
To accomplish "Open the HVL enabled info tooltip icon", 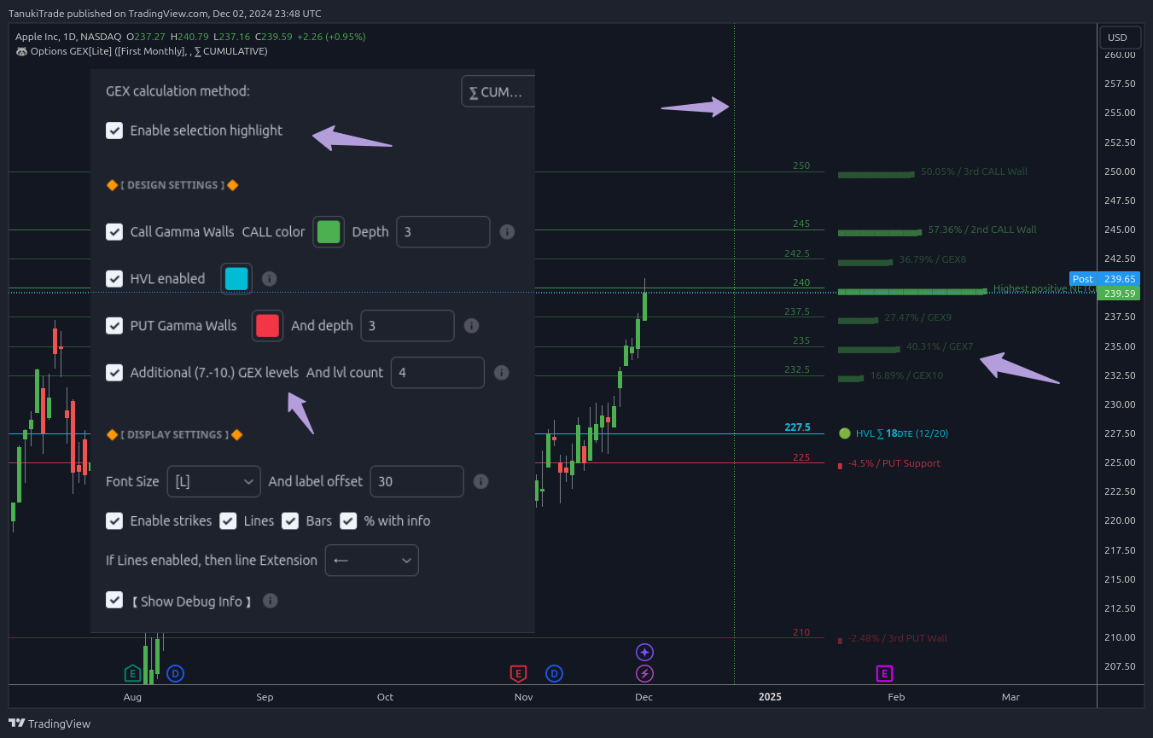I will [x=269, y=279].
